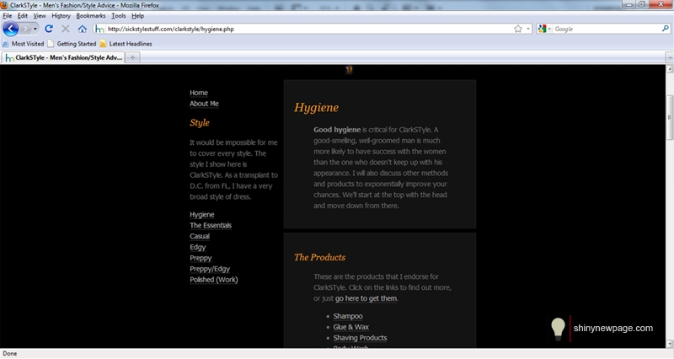Open the Help menu
The height and width of the screenshot is (359, 674).
(137, 16)
